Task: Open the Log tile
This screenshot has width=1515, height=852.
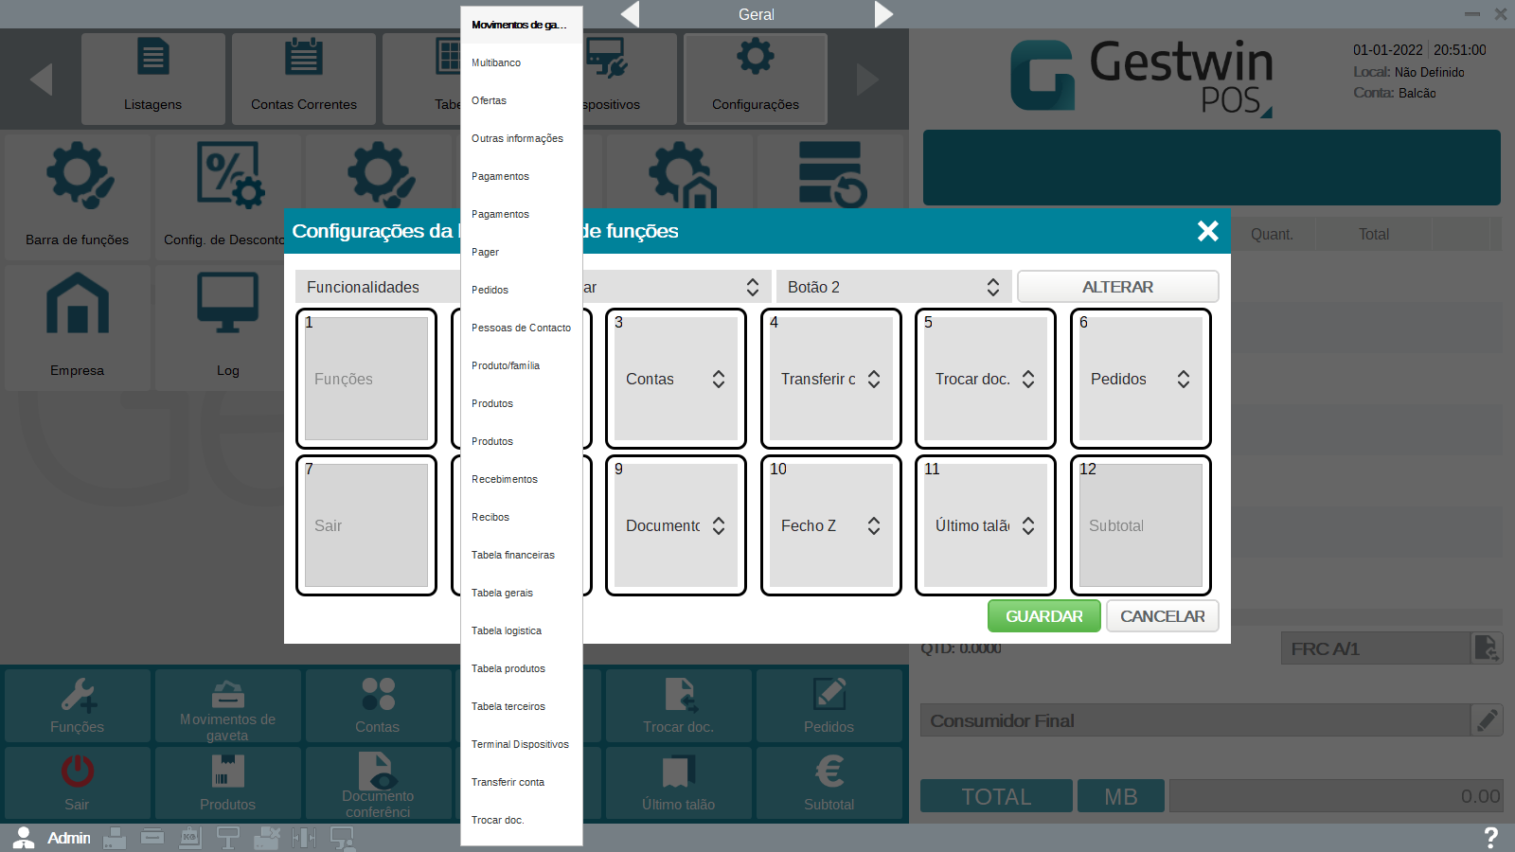Action: (x=227, y=328)
